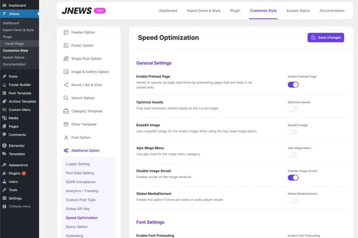The image size is (358, 238).
Task: Open the Import Demo & Style tab
Action: click(x=203, y=10)
